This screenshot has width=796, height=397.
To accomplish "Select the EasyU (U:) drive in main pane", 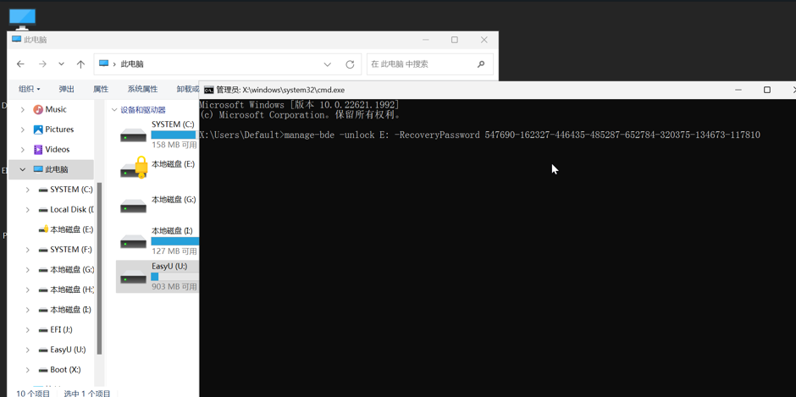I will [x=134, y=278].
